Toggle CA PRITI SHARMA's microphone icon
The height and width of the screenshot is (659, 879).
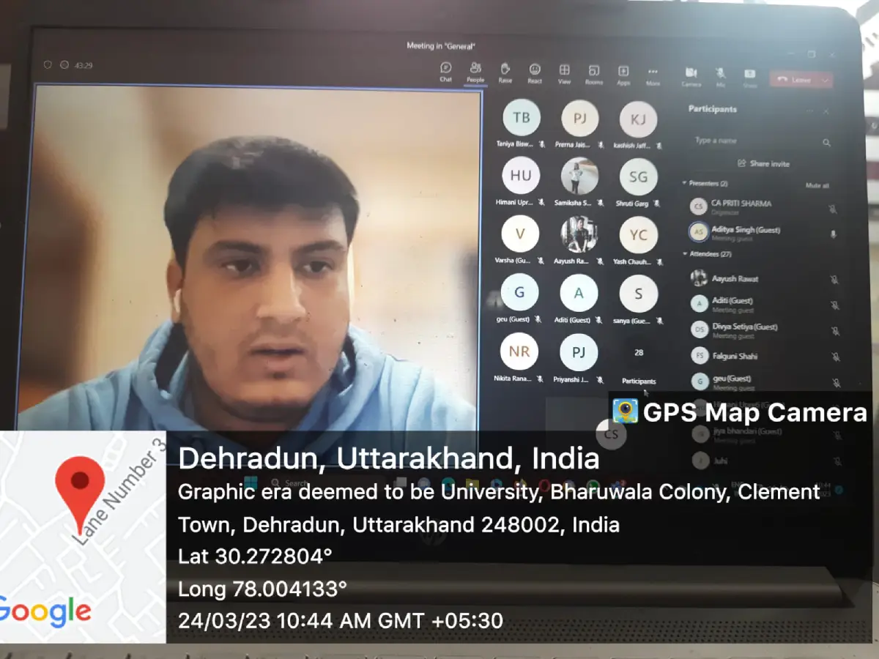coord(833,209)
